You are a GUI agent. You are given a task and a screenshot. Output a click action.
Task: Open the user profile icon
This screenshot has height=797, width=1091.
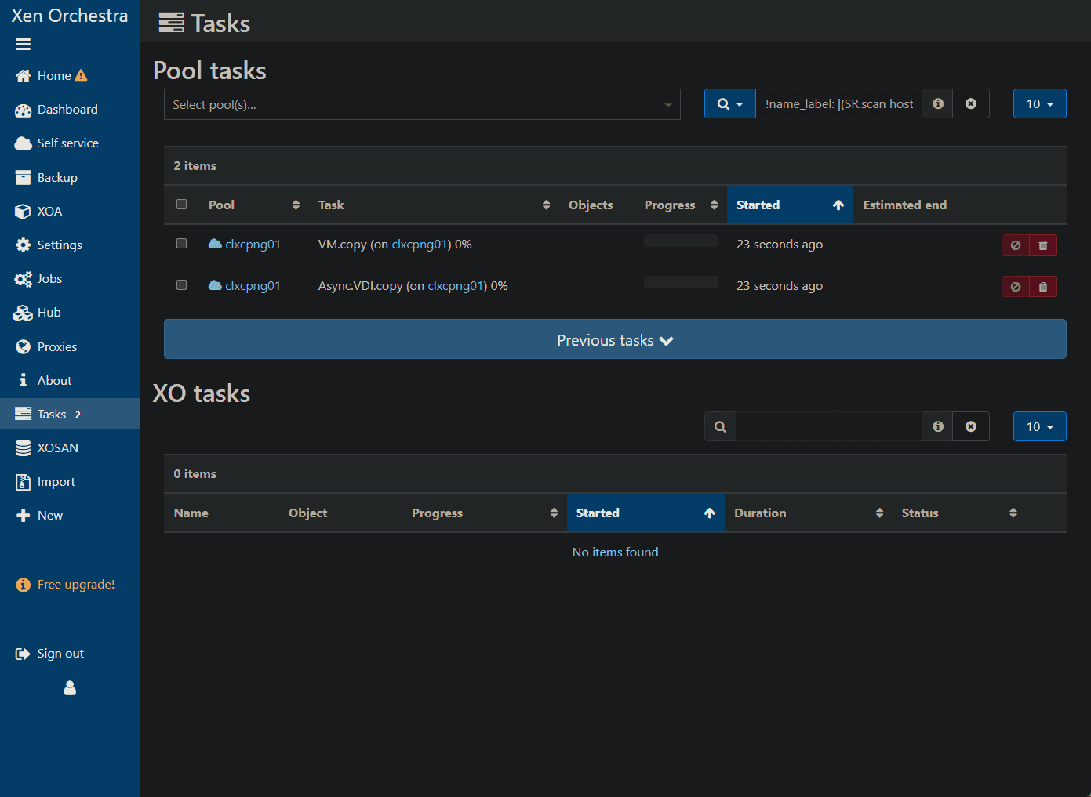coord(70,688)
